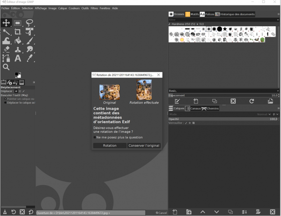
Task: Select the Text tool
Action: (18, 58)
